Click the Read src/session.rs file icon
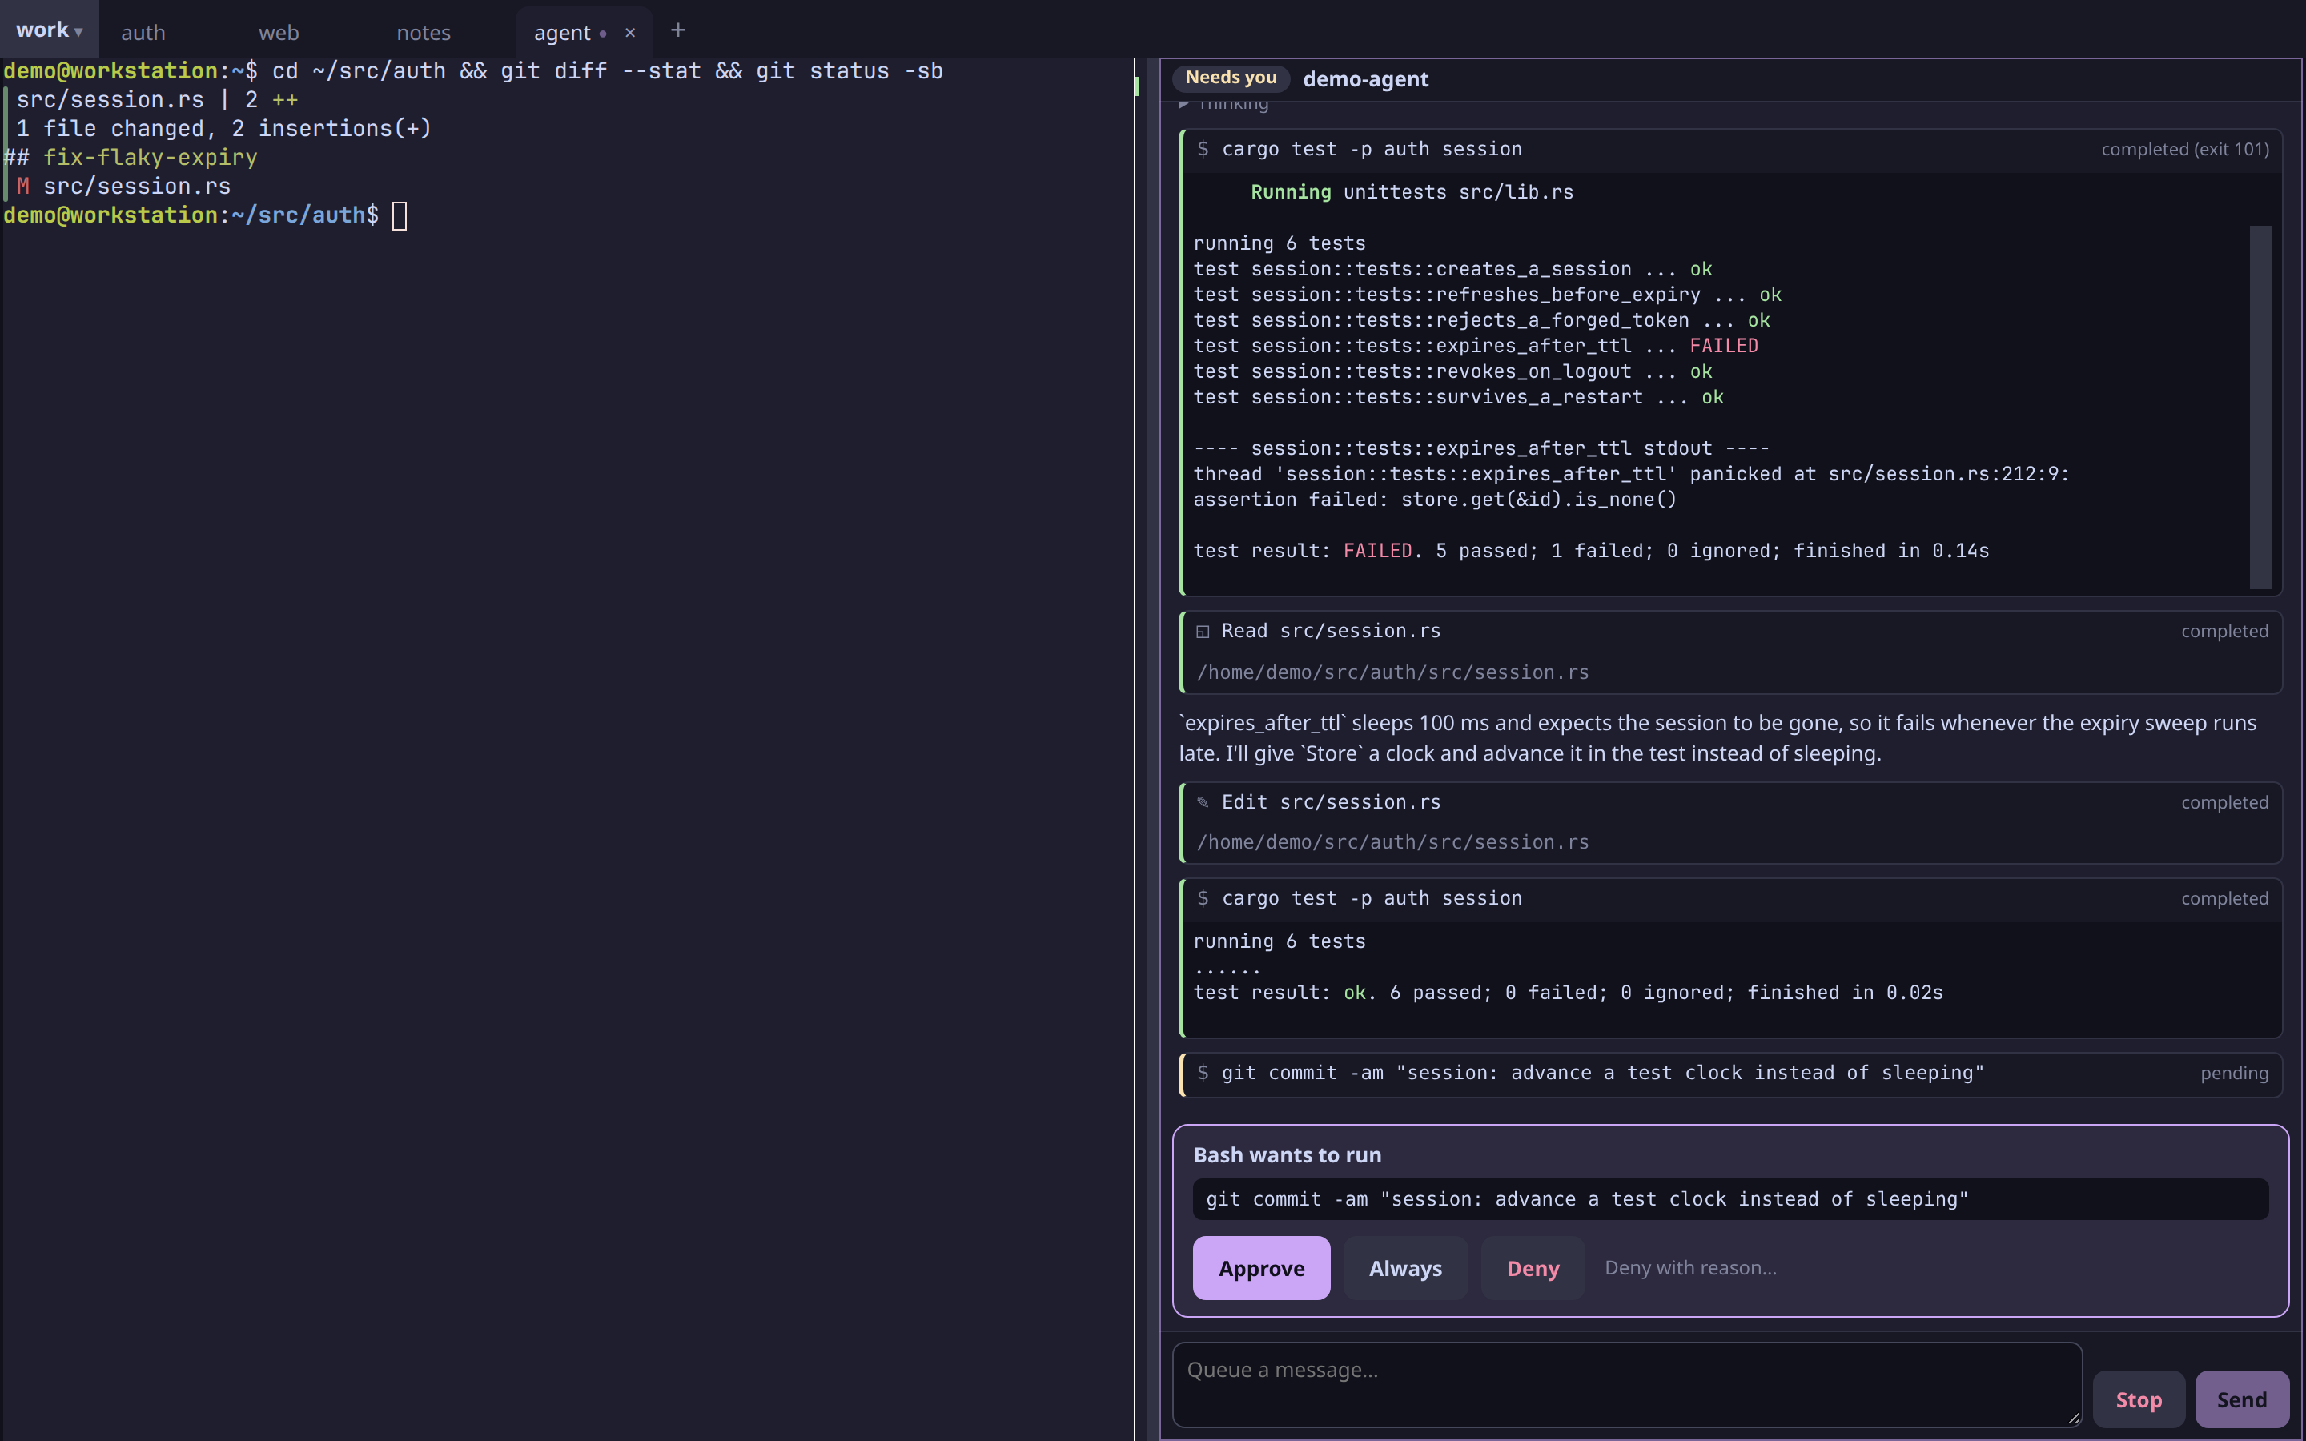The image size is (2306, 1441). [x=1203, y=632]
